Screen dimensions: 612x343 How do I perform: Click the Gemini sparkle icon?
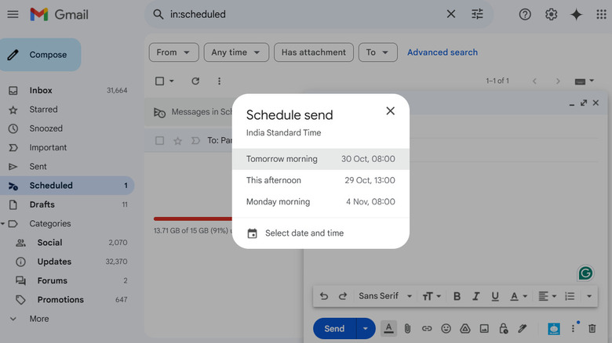tap(577, 14)
